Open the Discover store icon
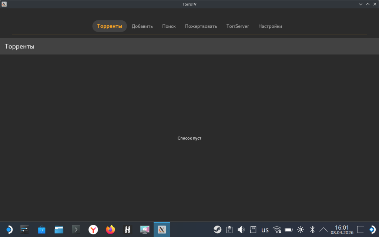379x237 pixels. [x=42, y=230]
